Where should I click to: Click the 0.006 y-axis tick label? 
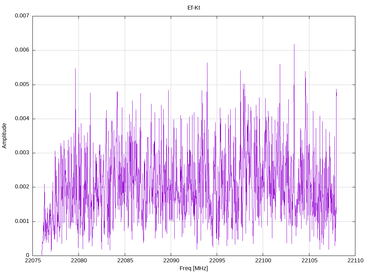22,50
